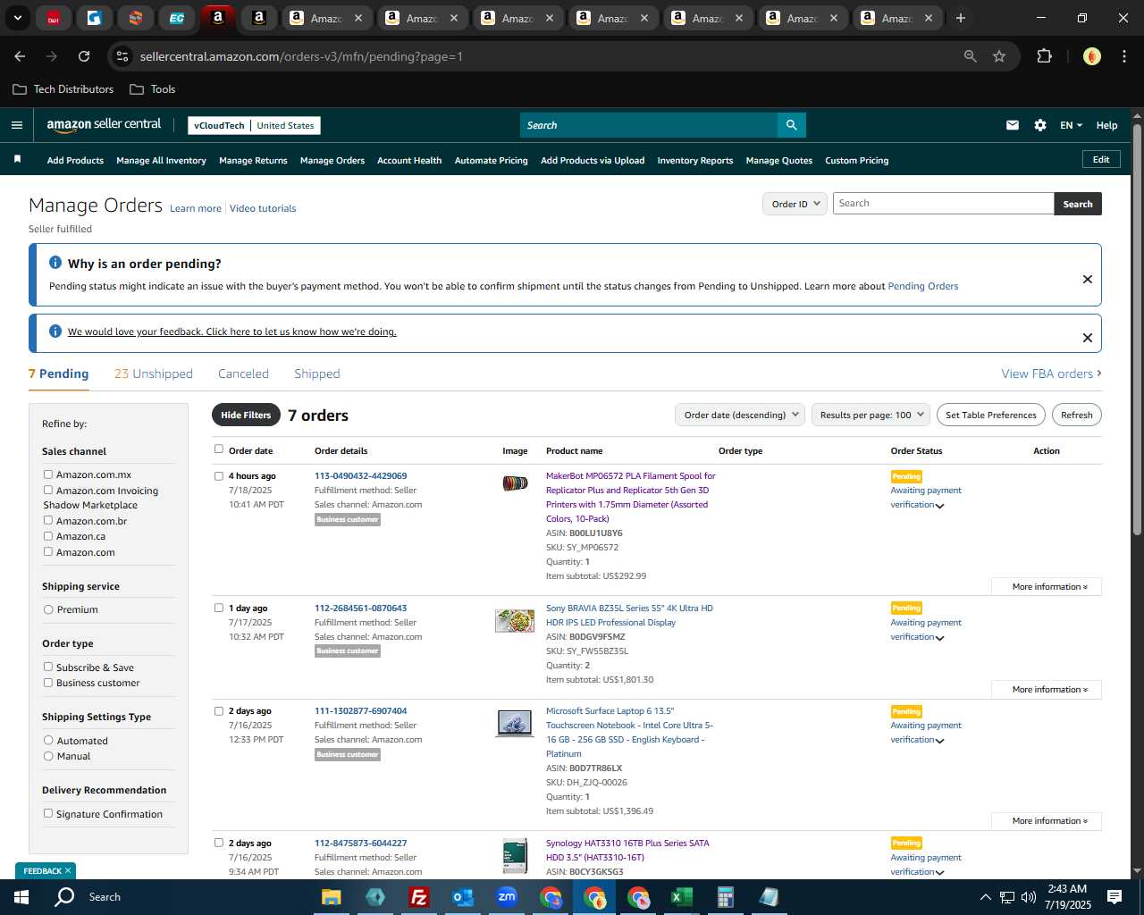
Task: Check the Subscribe & Save order type
Action: (48, 667)
